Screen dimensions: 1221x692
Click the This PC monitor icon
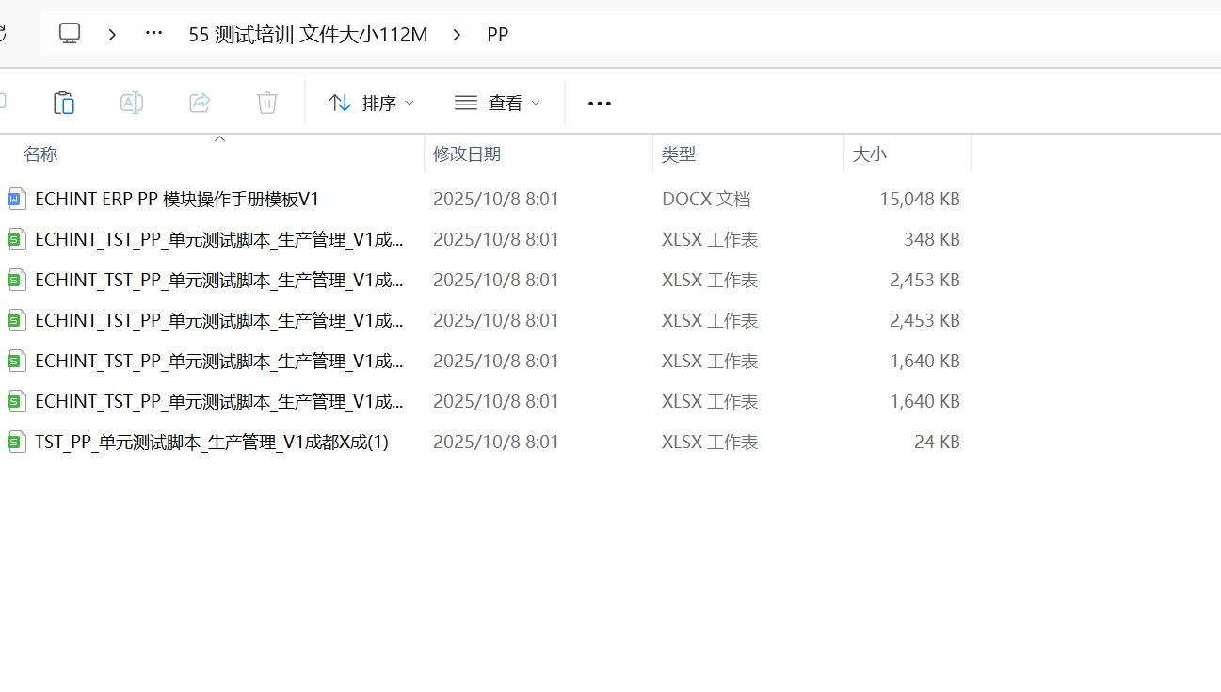pos(70,34)
